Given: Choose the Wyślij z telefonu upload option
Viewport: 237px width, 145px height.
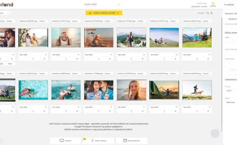Looking at the screenshot, I should (99, 141).
